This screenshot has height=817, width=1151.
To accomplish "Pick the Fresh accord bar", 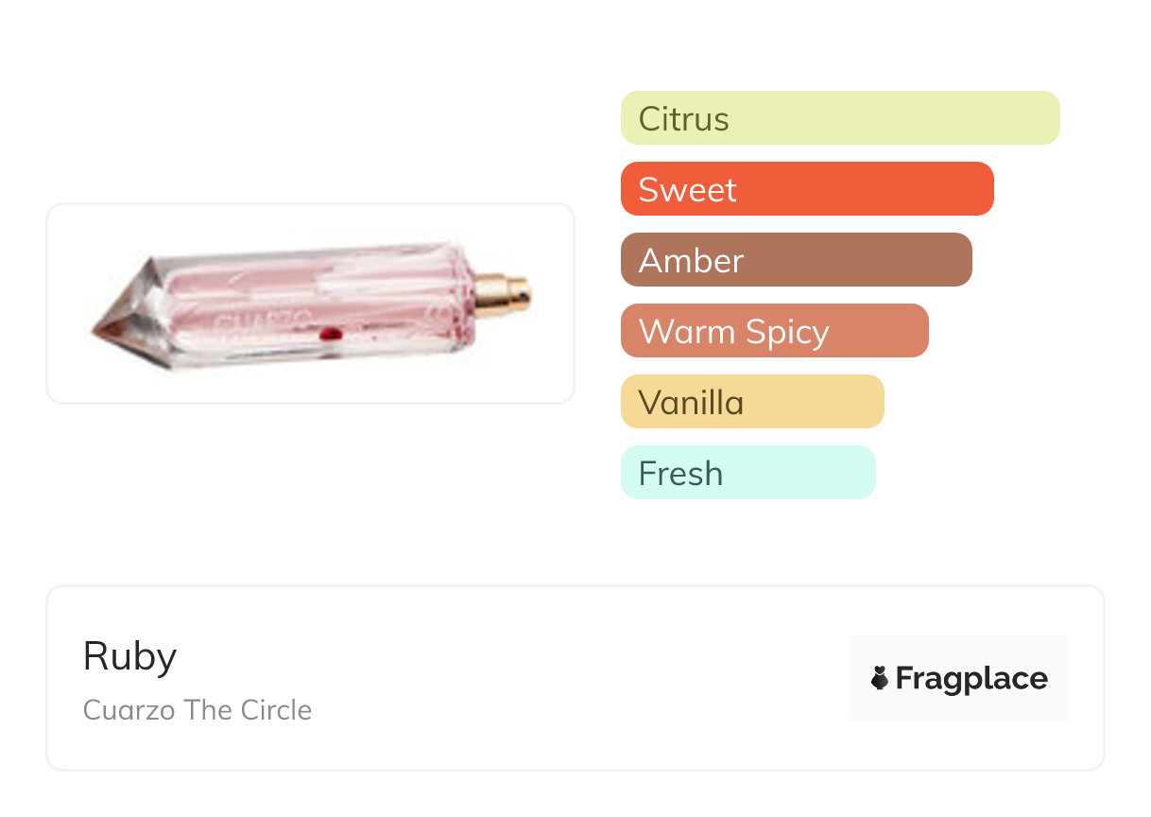I will tap(747, 473).
